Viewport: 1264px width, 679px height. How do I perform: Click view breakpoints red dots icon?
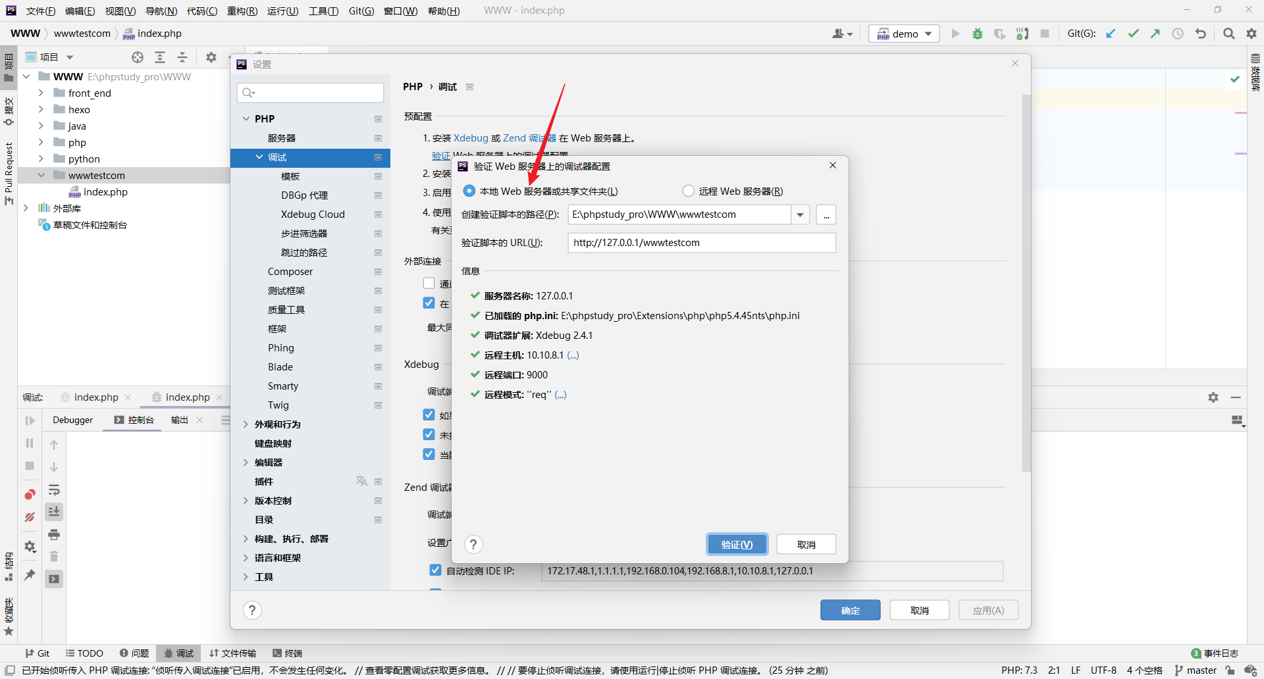(x=30, y=494)
